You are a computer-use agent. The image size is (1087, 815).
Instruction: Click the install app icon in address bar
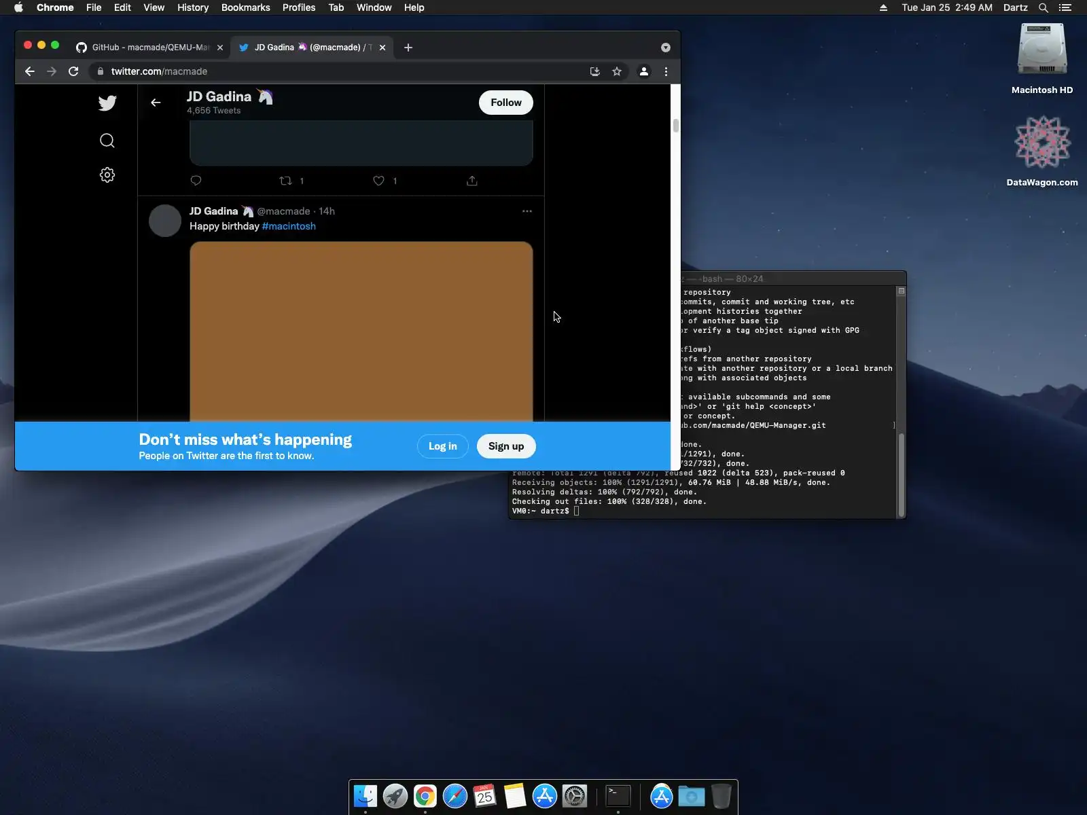(x=595, y=71)
